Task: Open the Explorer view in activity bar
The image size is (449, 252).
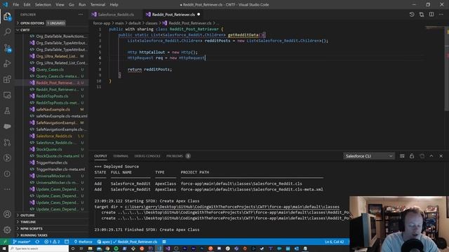Action: pos(7,17)
